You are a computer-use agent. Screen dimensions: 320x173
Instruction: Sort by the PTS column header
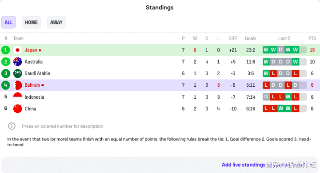click(x=312, y=38)
